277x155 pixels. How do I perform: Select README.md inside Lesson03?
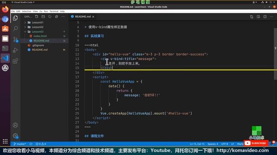42,40
